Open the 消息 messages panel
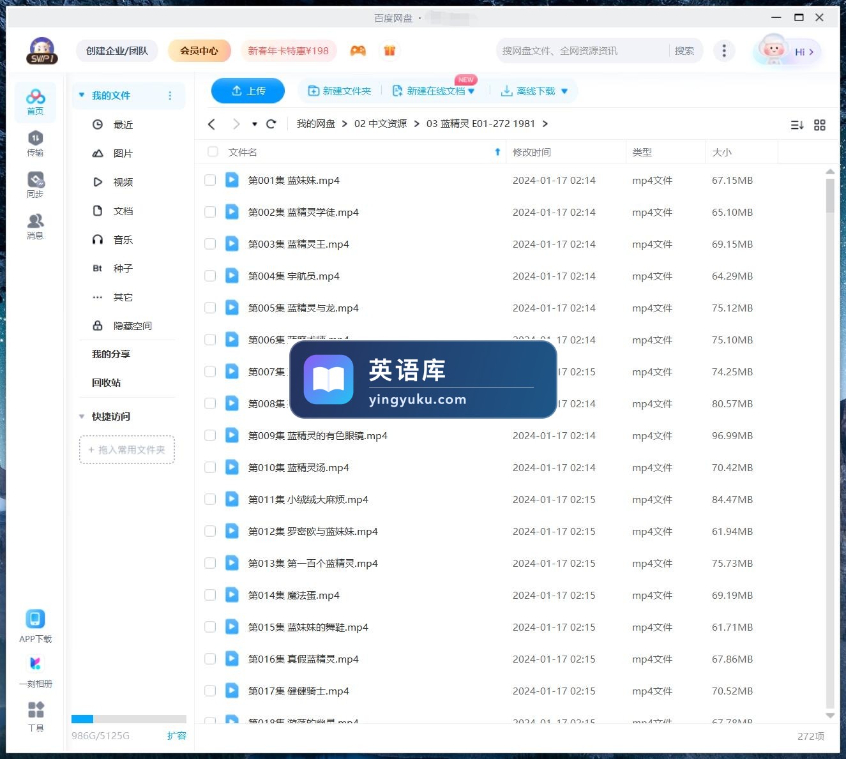The width and height of the screenshot is (846, 759). [35, 226]
